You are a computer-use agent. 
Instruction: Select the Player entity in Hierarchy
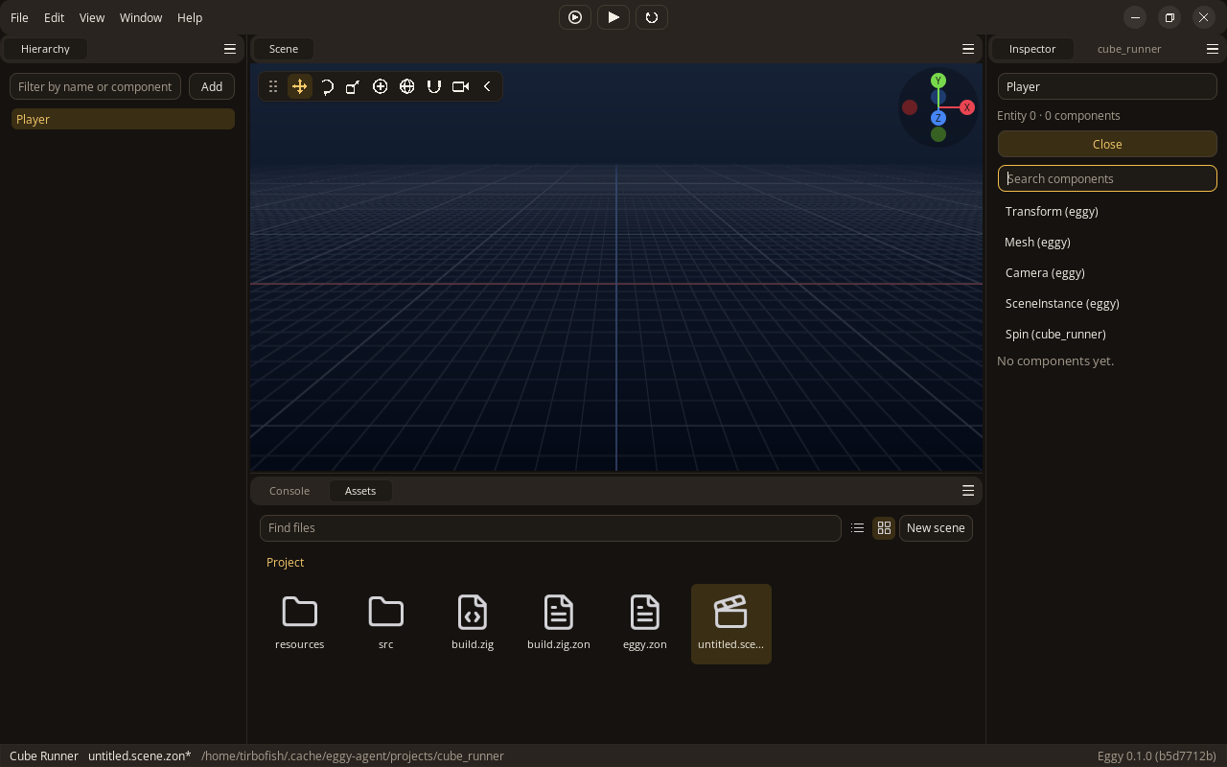click(123, 119)
